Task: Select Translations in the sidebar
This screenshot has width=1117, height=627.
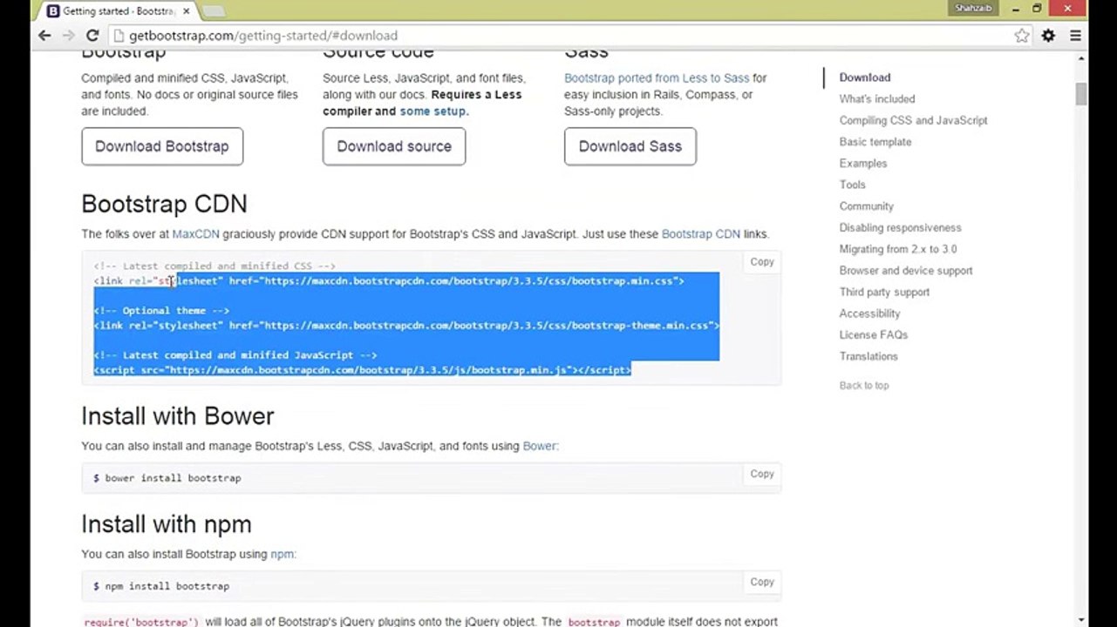Action: [x=868, y=356]
